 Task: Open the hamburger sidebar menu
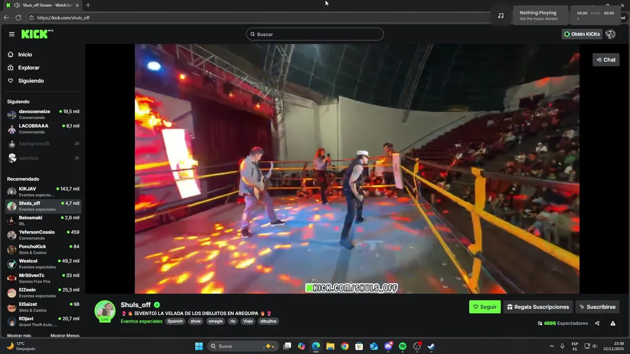point(12,34)
